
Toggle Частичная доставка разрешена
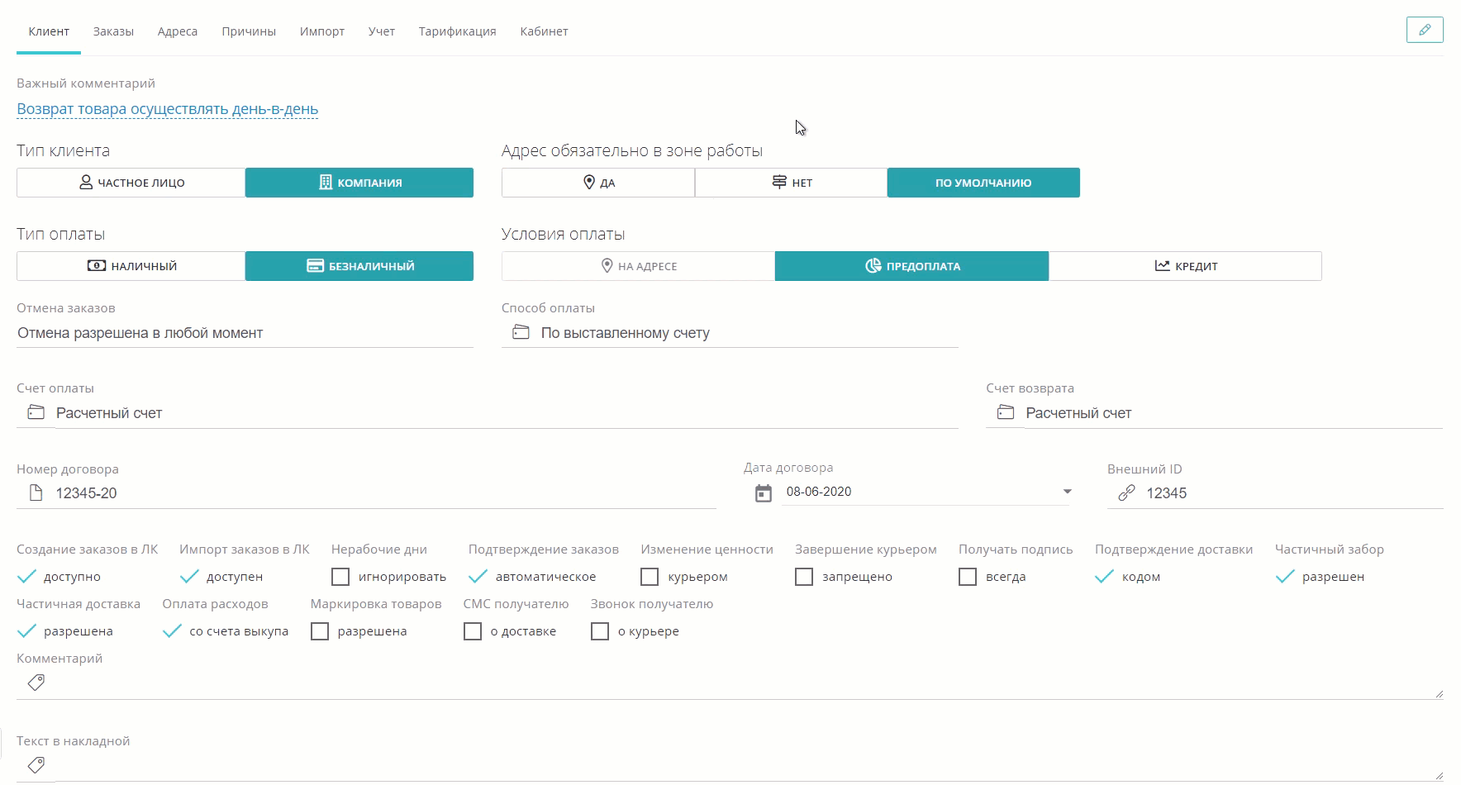26,631
